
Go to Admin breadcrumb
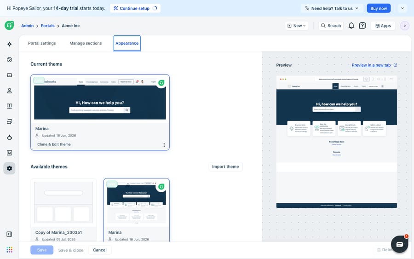click(28, 26)
